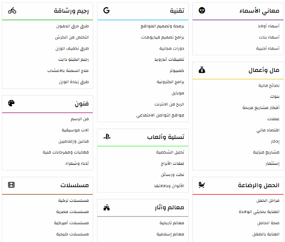
Task: Click the paint palette icon beside فنون
Action: (11, 103)
